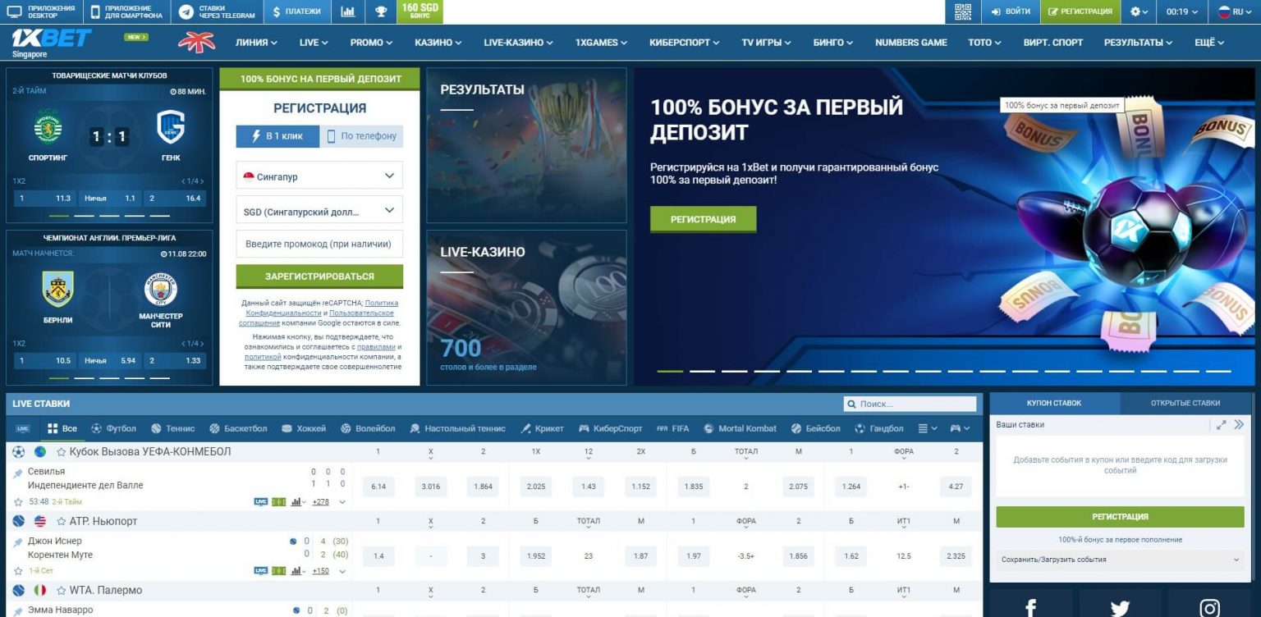Favorite the WTA. Палермо league star
This screenshot has height=617, width=1261.
(x=61, y=590)
